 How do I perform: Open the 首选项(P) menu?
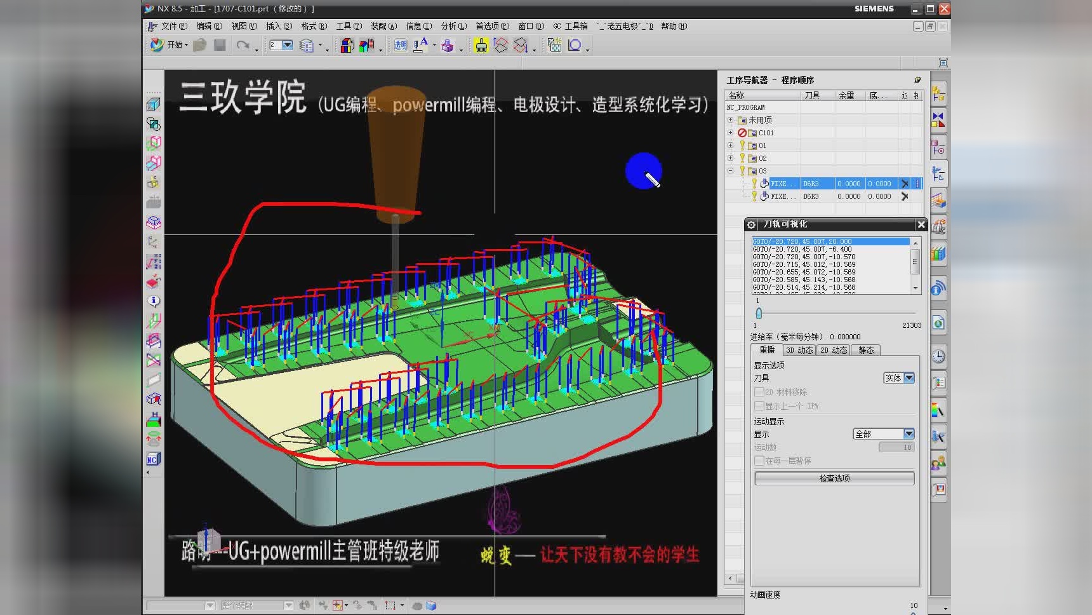click(x=492, y=26)
